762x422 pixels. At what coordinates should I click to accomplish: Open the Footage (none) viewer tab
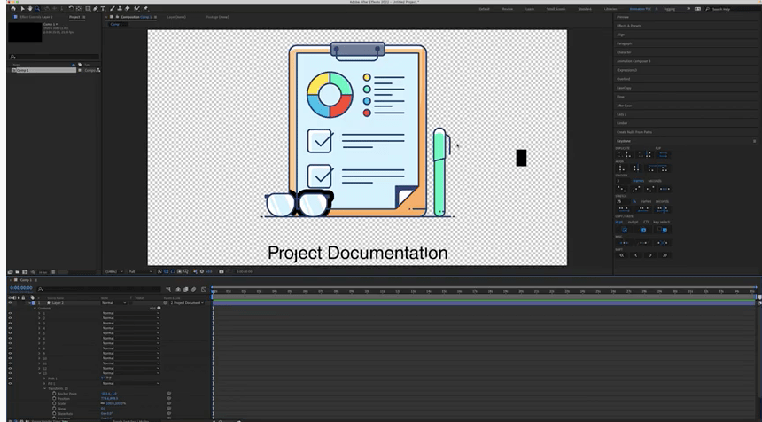[217, 17]
